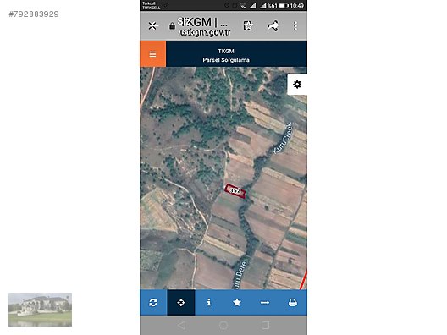
Task: Click the tkgm.gov.tr address text
Action: click(204, 32)
